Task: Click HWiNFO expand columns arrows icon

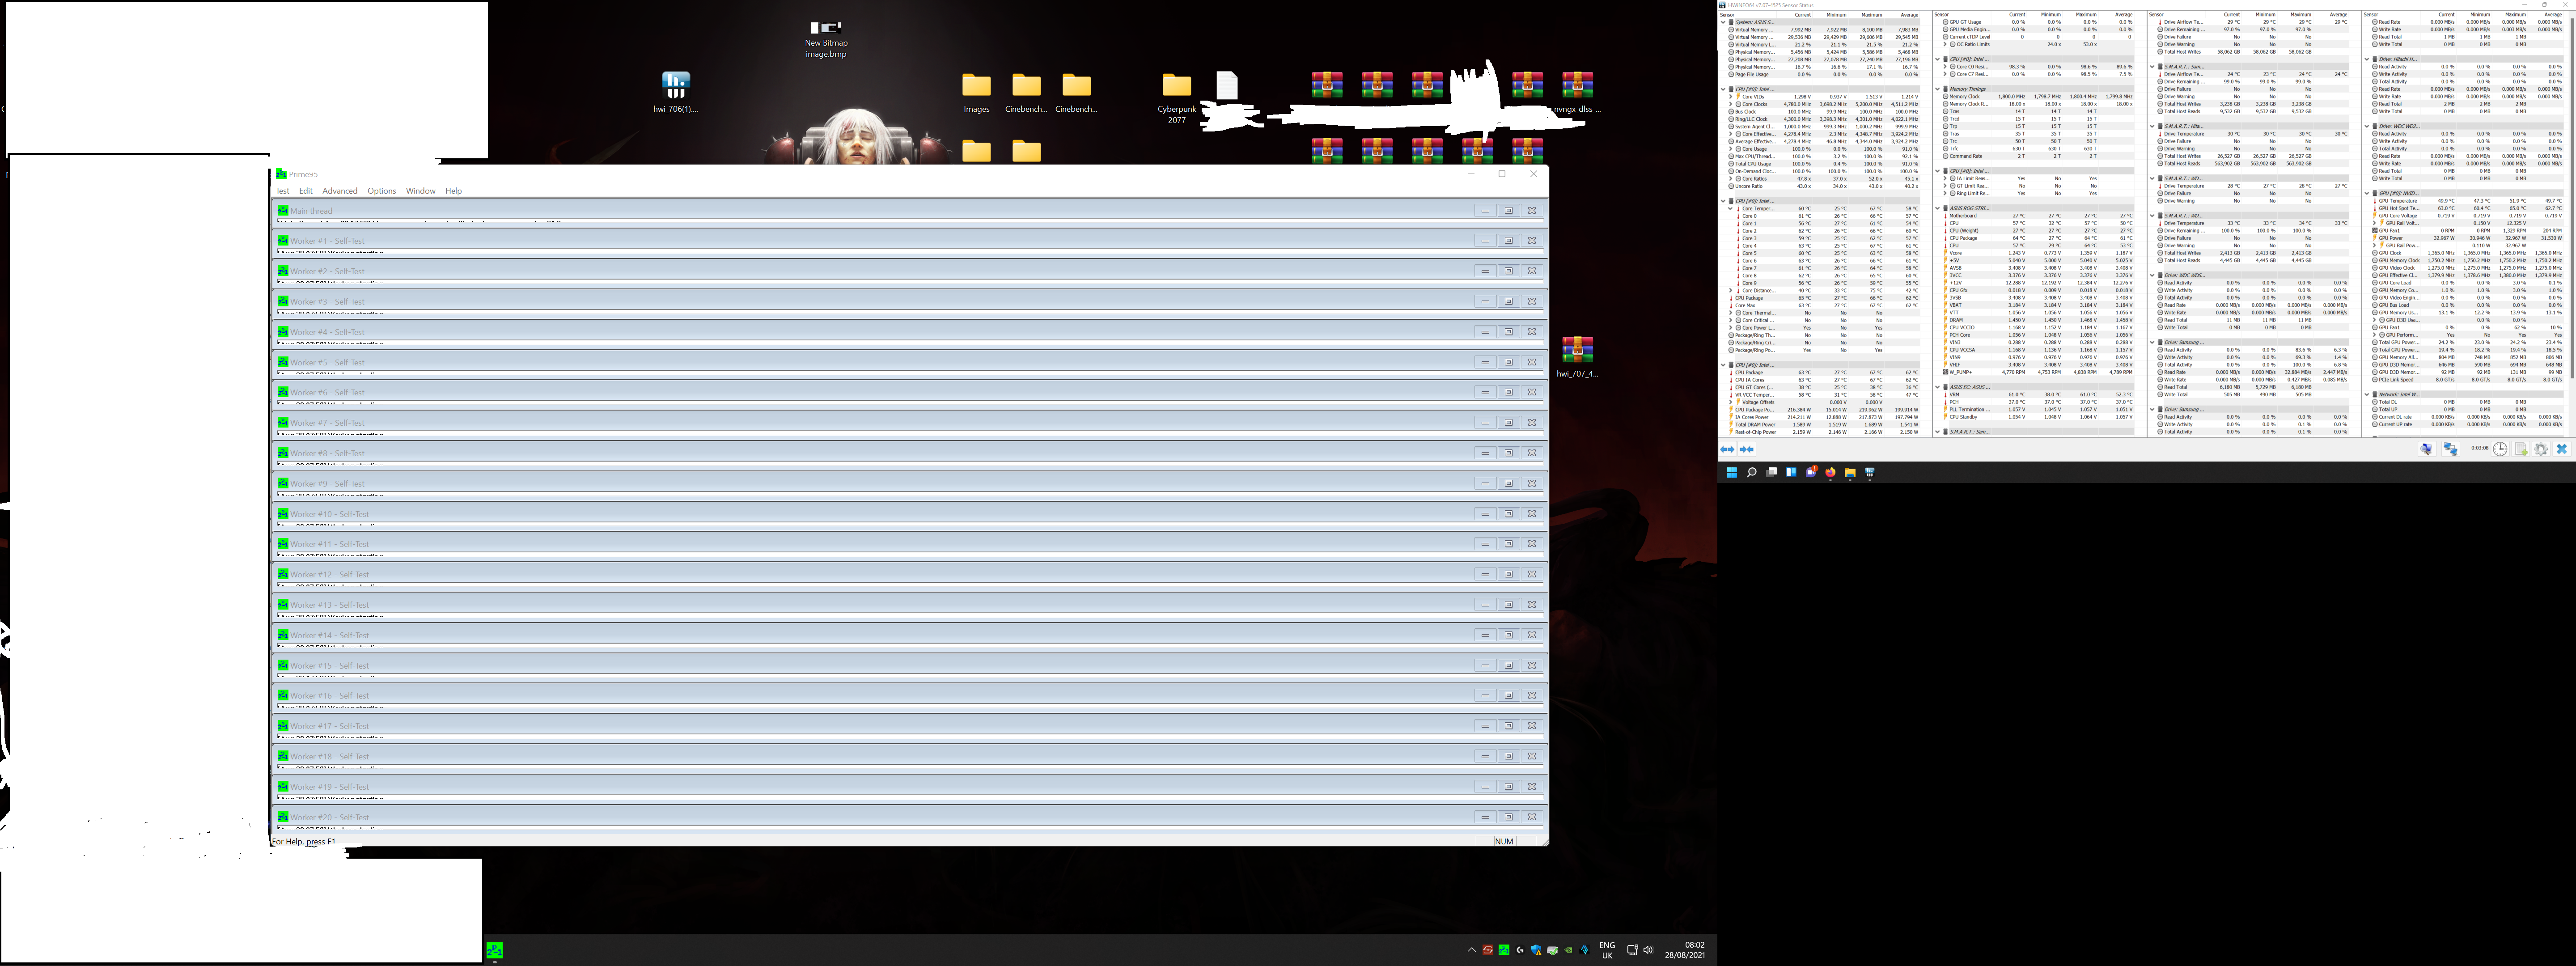Action: pos(1727,450)
